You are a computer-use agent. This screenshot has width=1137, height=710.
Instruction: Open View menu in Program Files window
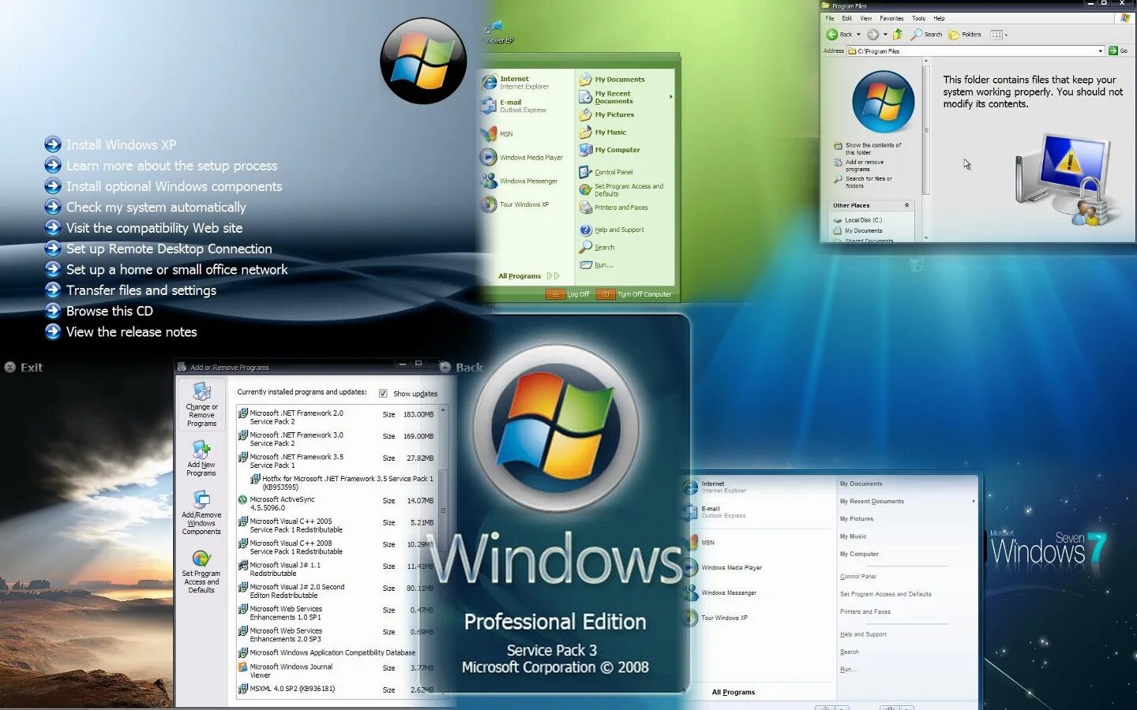[866, 18]
